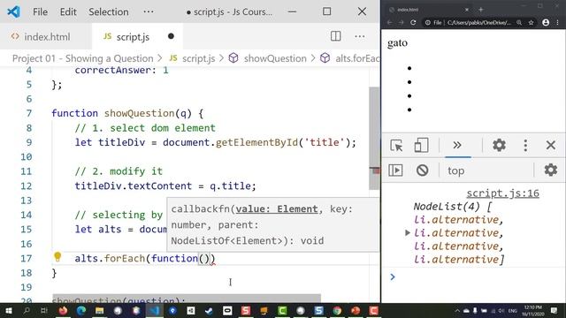
Task: Bookmark this page with the star
Action: 531,22
